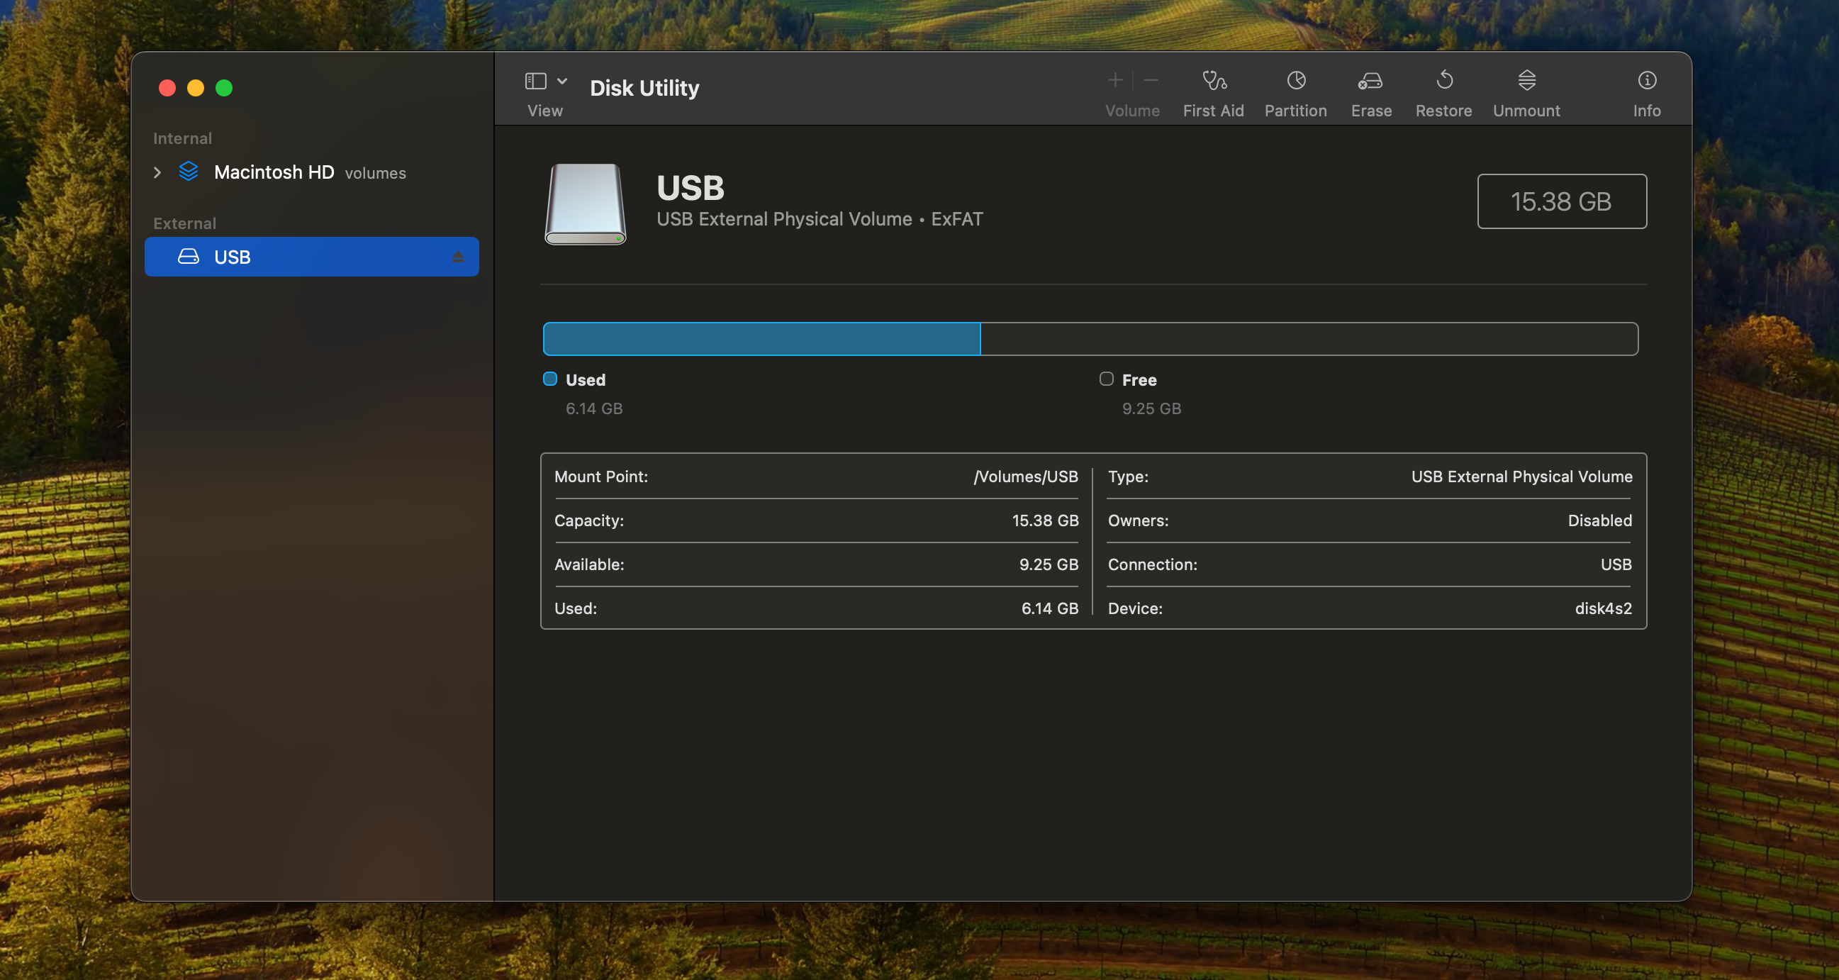Run First Aid on the USB volume

[1213, 91]
